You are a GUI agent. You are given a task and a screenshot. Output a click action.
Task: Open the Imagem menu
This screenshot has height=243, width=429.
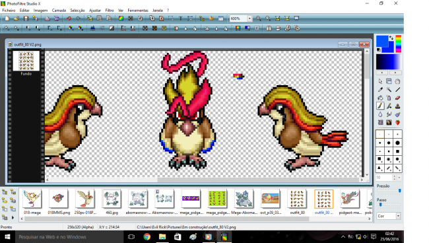pyautogui.click(x=40, y=11)
